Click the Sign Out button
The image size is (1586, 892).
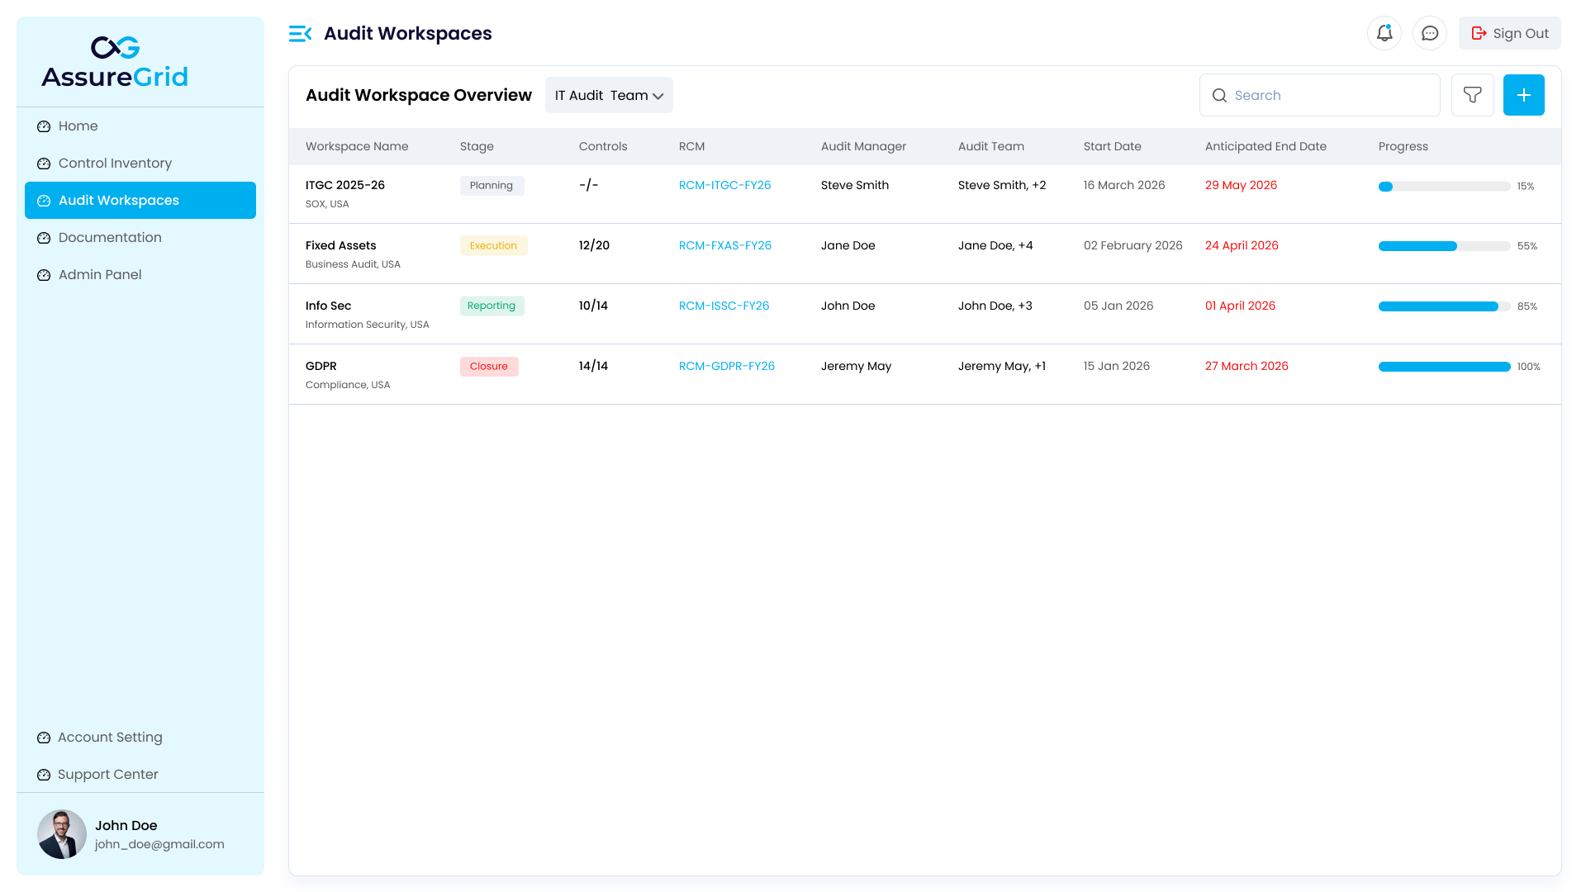pos(1509,33)
